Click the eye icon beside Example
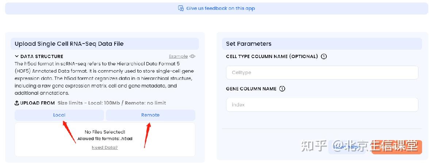The width and height of the screenshot is (429, 163). tap(192, 56)
